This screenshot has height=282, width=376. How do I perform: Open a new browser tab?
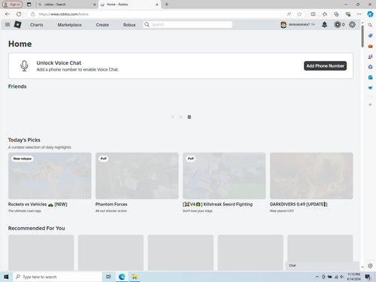167,5
